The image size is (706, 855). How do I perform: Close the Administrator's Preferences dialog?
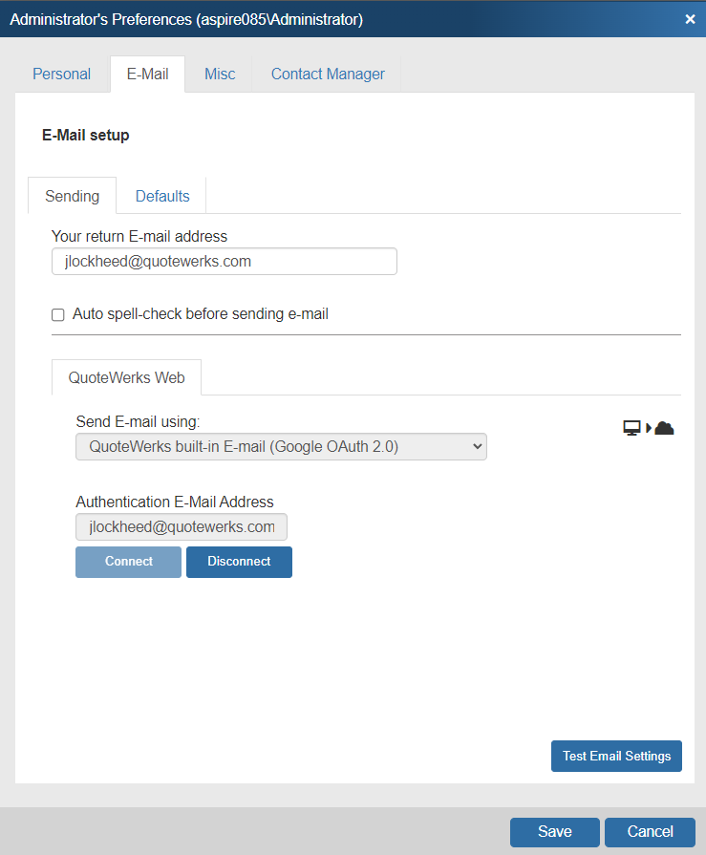[690, 19]
